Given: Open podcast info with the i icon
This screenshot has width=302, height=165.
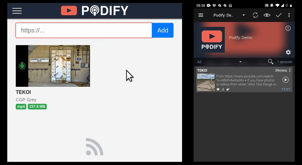Looking at the screenshot, I should (x=288, y=28).
